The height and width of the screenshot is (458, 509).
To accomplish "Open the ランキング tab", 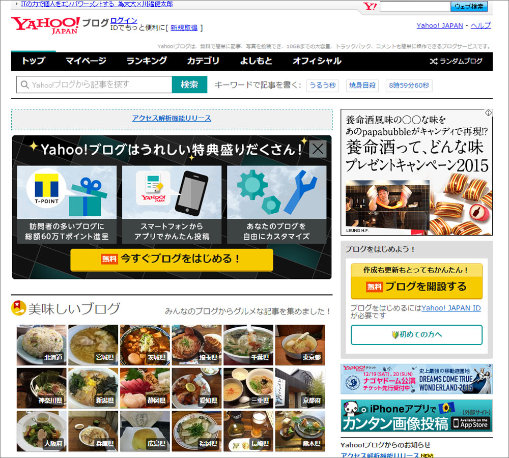I will (x=147, y=61).
